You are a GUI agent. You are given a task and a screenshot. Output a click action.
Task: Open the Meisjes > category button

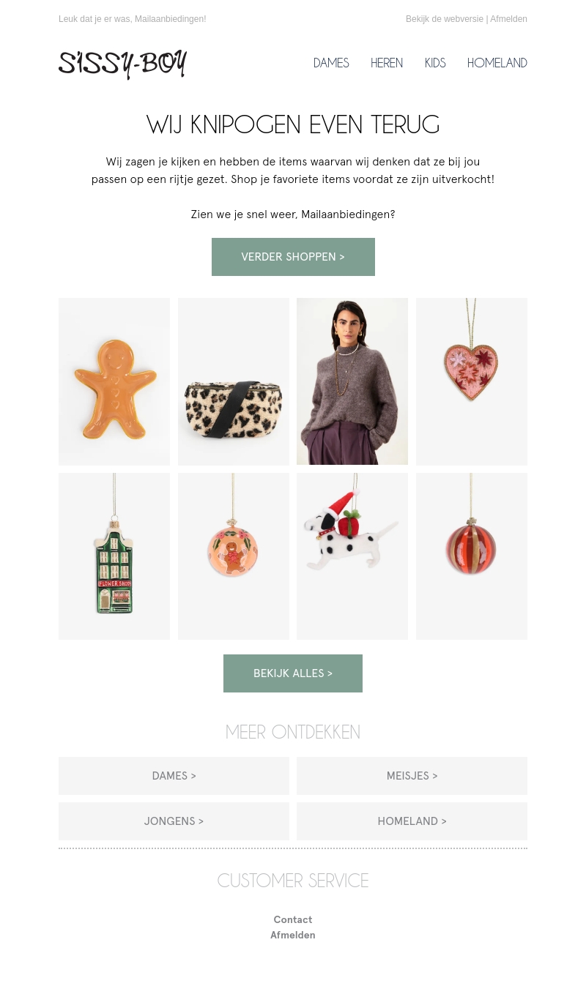pyautogui.click(x=412, y=776)
